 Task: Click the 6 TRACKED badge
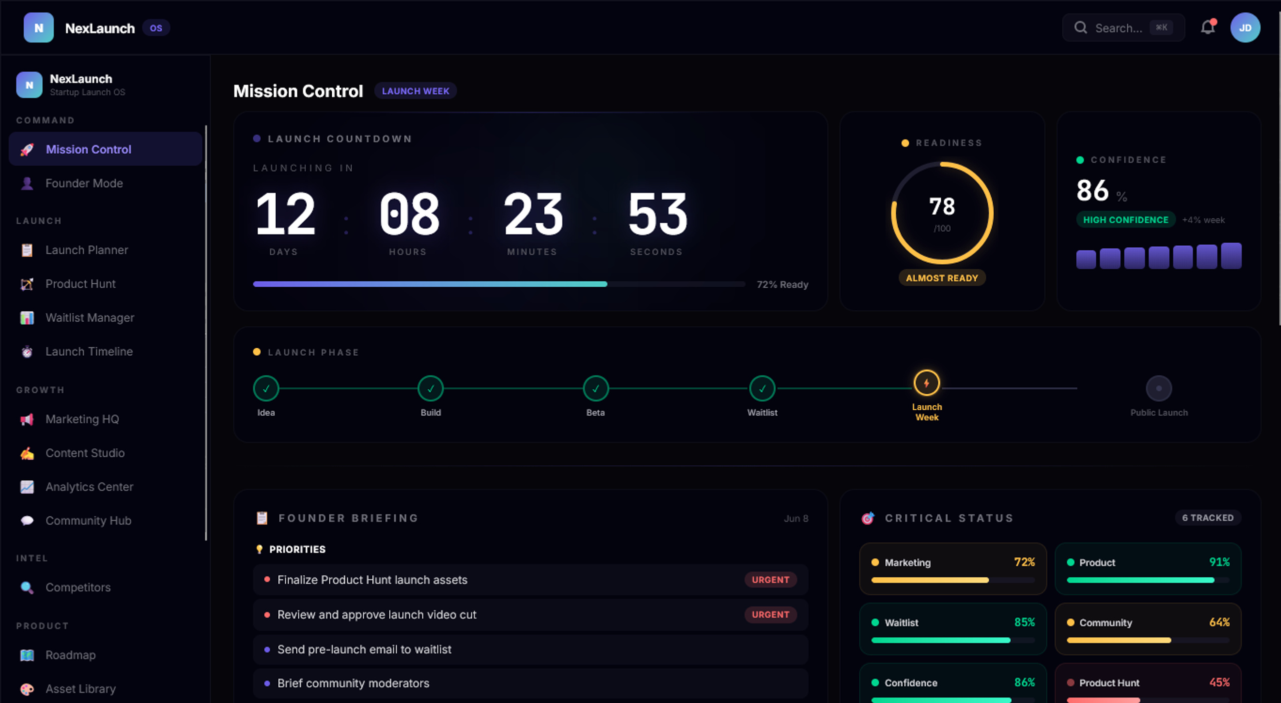tap(1207, 518)
